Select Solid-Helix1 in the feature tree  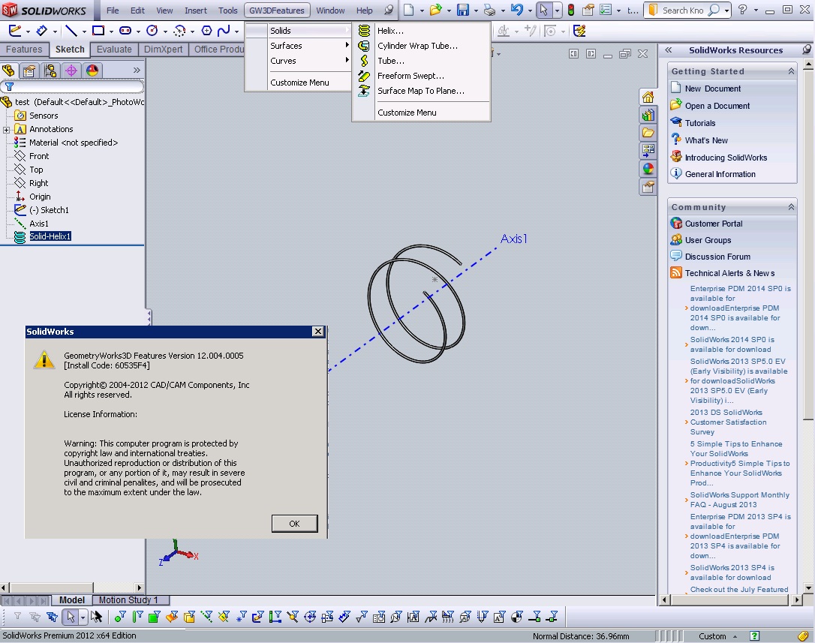pos(50,236)
